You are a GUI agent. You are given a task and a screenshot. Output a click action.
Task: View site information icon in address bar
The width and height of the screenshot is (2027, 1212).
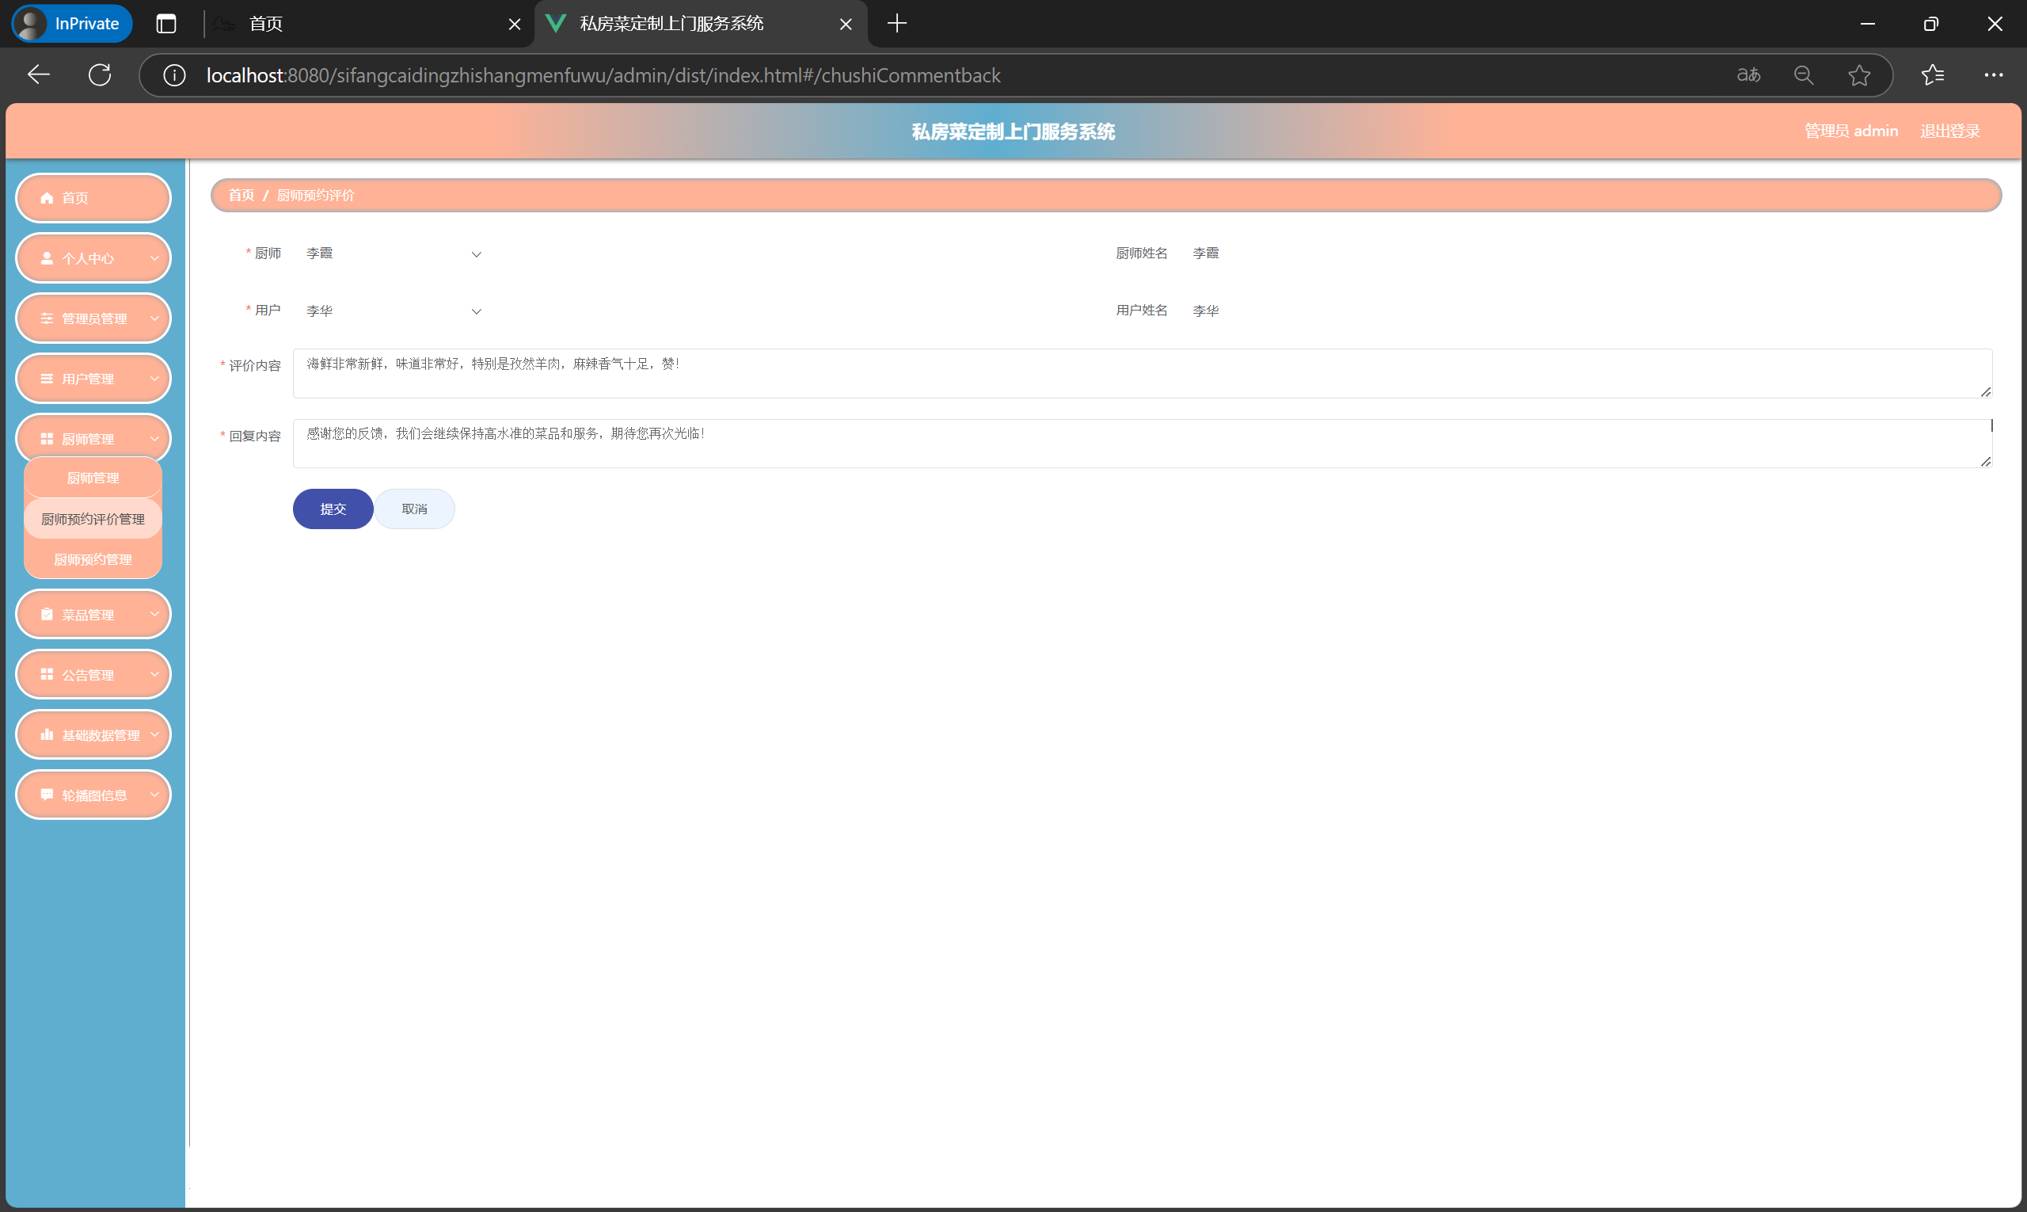(x=174, y=75)
